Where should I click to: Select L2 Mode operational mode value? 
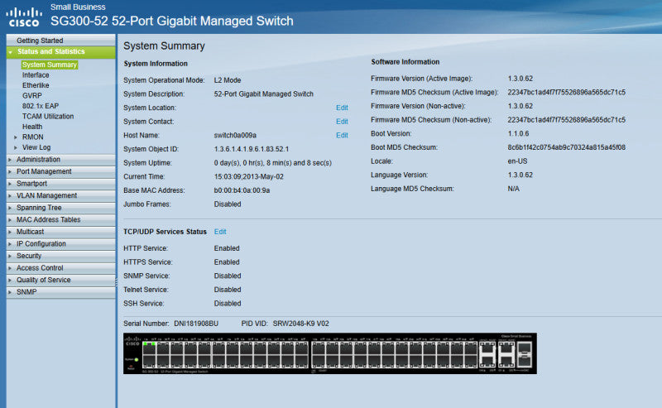coord(227,80)
